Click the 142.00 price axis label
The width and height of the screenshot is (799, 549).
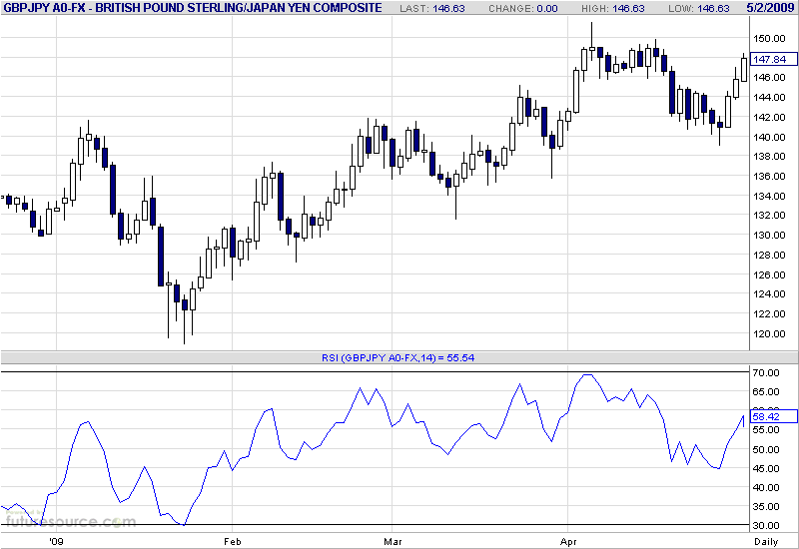coord(769,117)
